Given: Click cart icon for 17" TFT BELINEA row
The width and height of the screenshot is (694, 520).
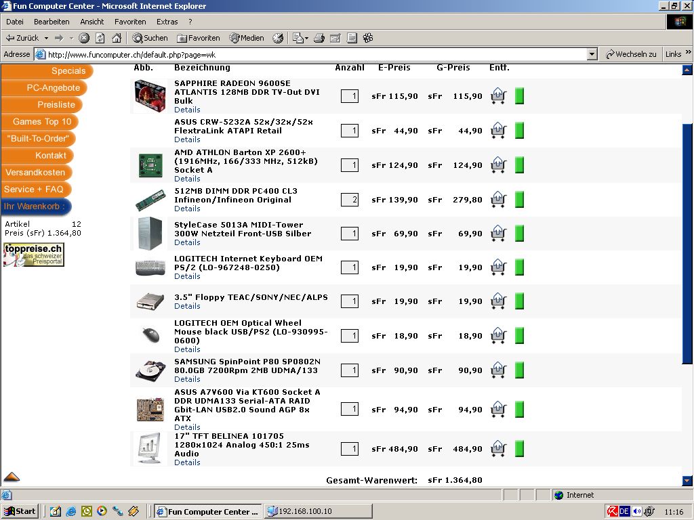Looking at the screenshot, I should click(x=499, y=449).
